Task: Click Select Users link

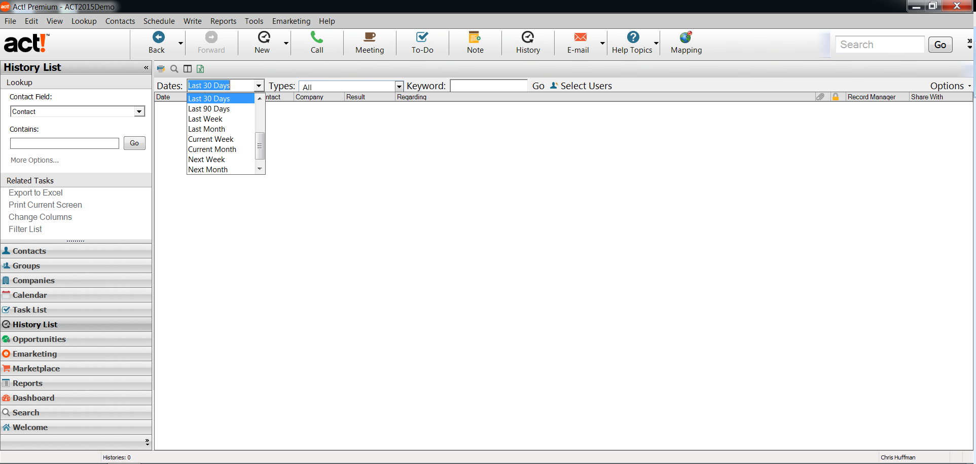Action: (581, 86)
